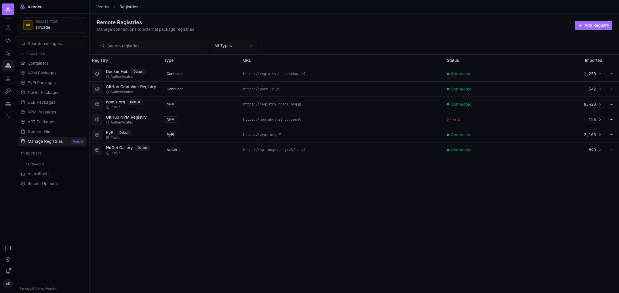Go to NPM Packages in sidebar
The height and width of the screenshot is (293, 619).
(x=53, y=73)
